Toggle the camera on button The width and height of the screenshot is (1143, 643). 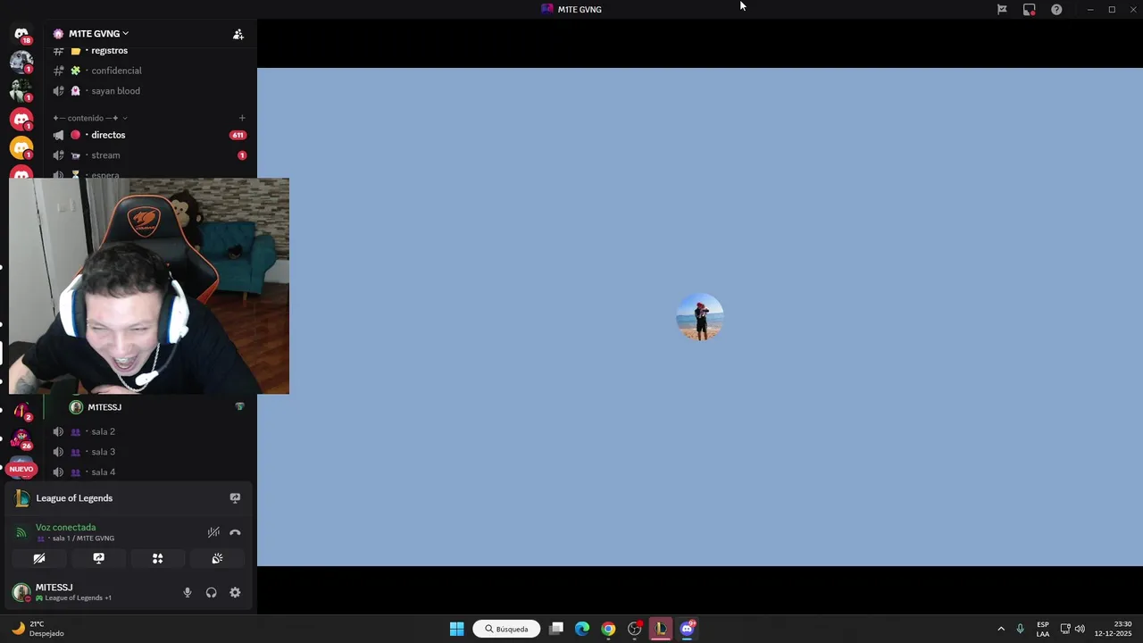39,558
